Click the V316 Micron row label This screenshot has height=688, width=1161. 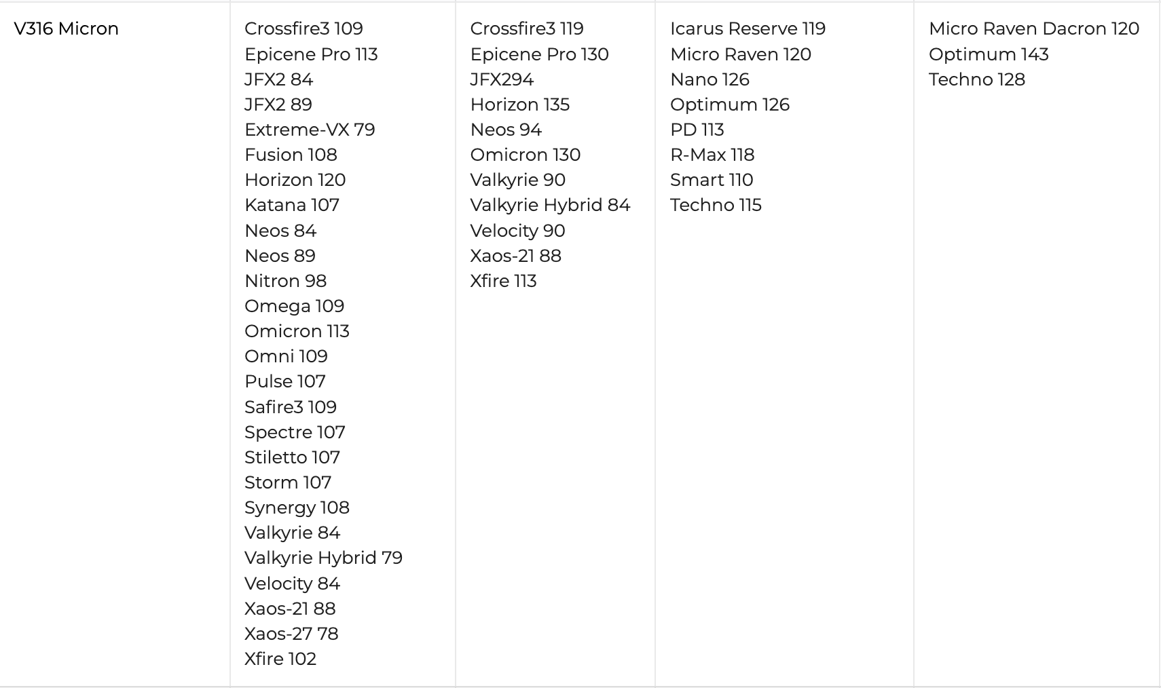click(67, 28)
